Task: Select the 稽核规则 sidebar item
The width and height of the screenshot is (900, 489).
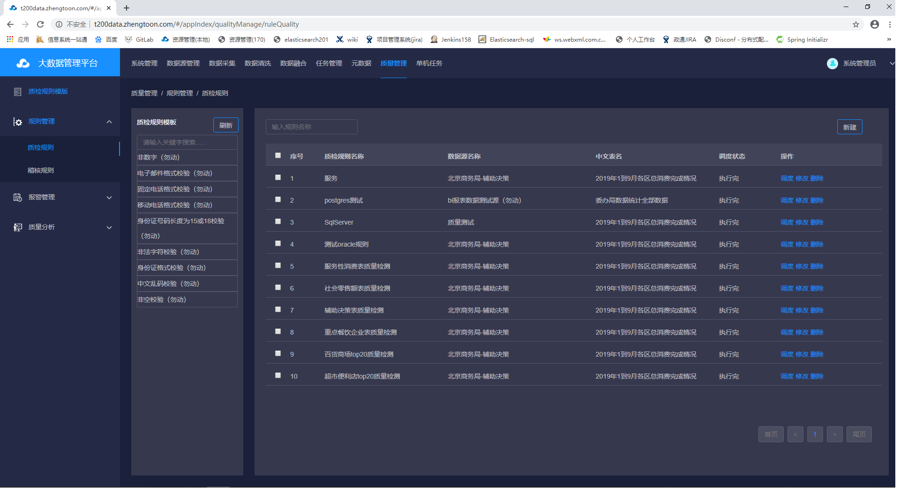Action: click(x=41, y=170)
